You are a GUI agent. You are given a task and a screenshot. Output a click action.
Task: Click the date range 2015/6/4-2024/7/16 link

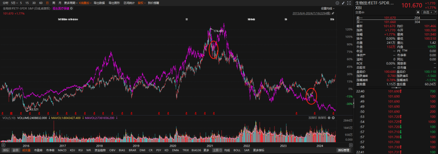[x=311, y=13]
